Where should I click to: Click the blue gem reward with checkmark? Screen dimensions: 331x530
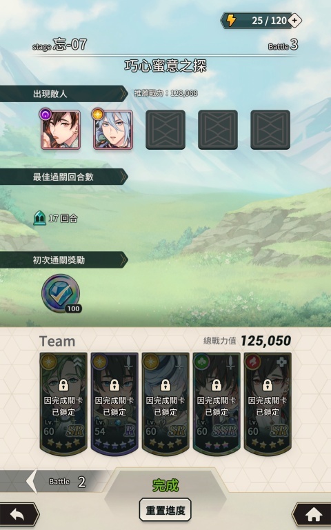tap(61, 293)
